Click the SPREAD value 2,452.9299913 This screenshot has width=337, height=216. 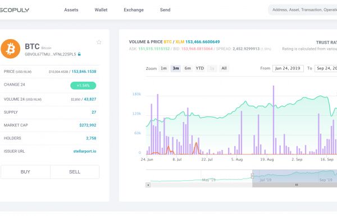tap(246, 49)
